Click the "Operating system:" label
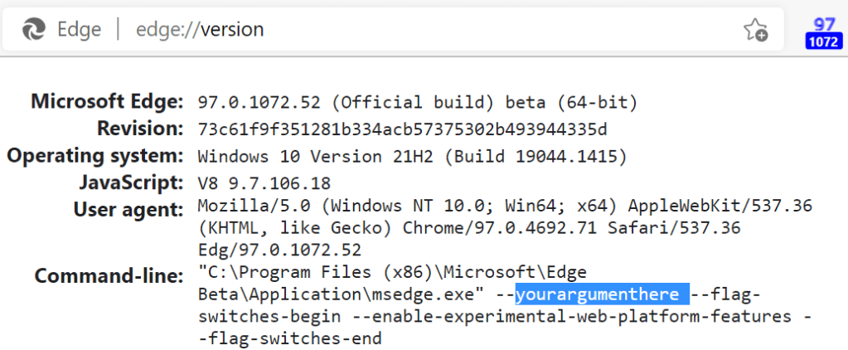This screenshot has height=350, width=848. [x=95, y=155]
